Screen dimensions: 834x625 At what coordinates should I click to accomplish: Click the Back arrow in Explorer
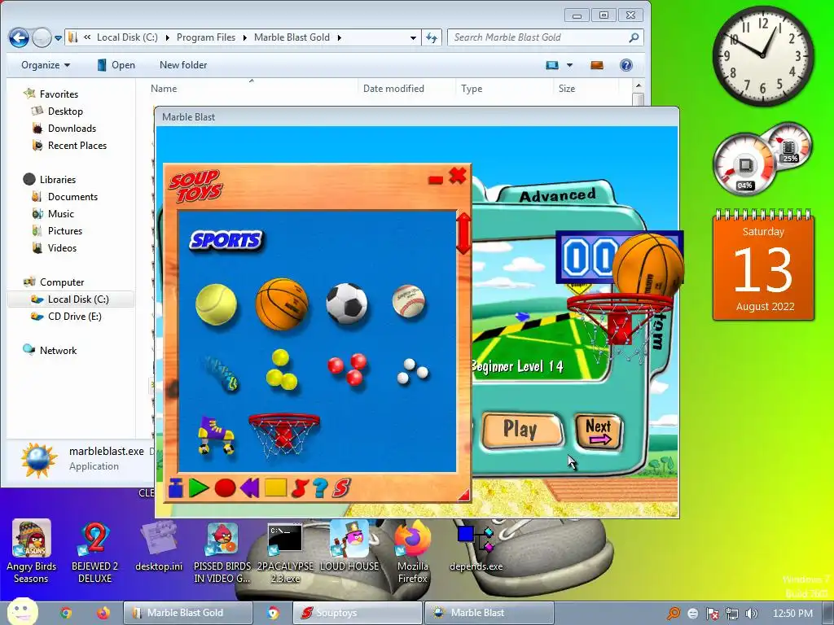pyautogui.click(x=20, y=37)
